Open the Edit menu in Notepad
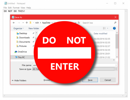This screenshot has width=130, height=100. tap(10, 8)
